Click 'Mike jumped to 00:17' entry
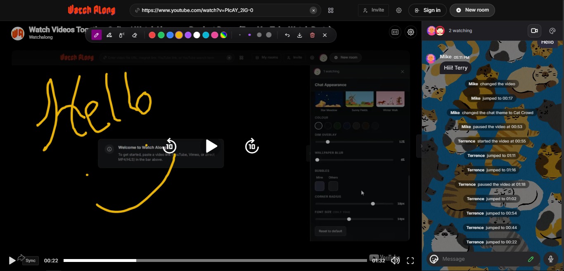Screen dimensions: 564x271 click(x=492, y=98)
